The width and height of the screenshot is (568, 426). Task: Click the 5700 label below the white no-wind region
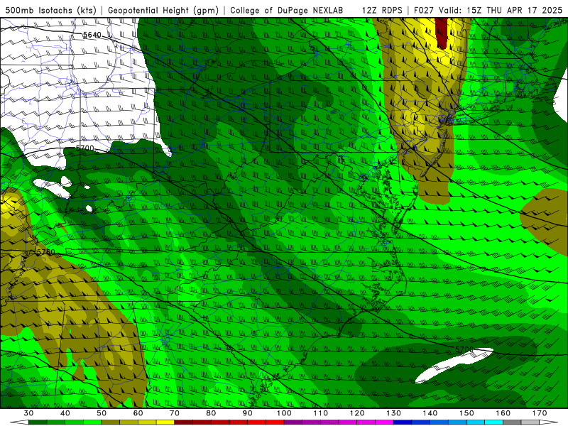coord(85,148)
